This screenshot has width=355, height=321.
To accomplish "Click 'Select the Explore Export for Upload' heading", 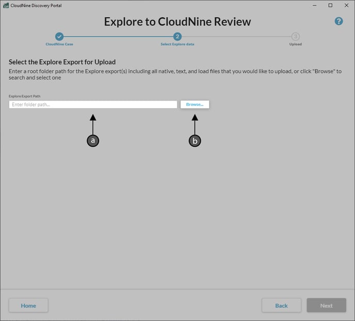I will point(62,62).
